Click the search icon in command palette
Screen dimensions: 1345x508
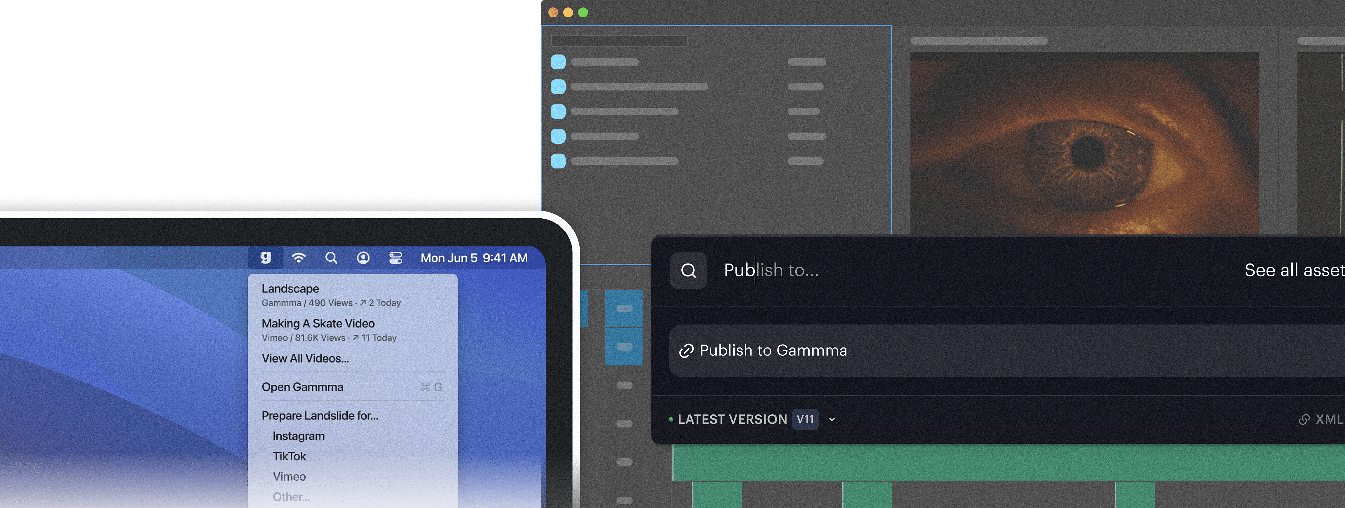coord(689,271)
